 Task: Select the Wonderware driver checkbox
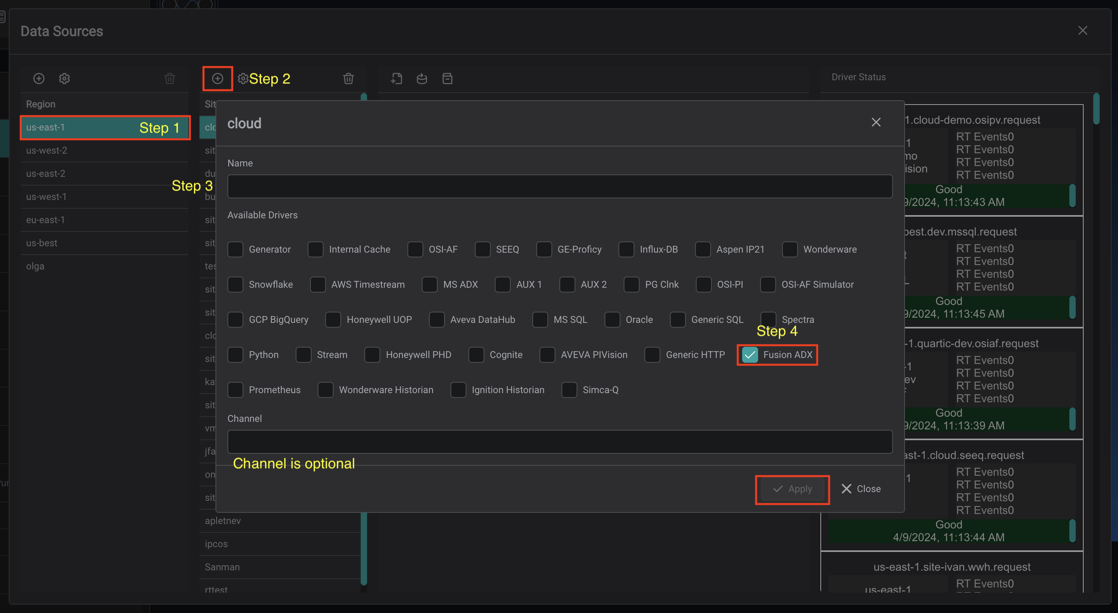click(790, 249)
